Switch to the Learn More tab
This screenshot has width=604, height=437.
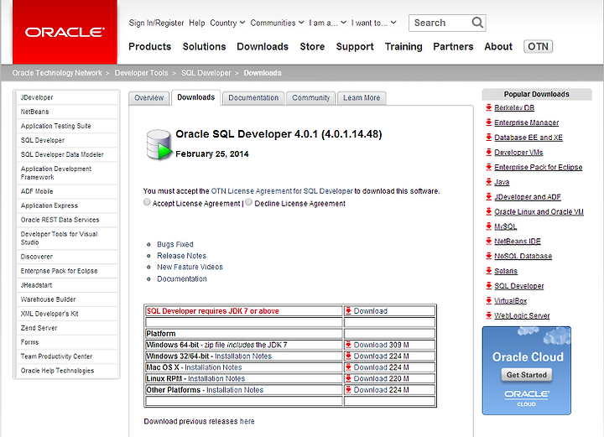click(x=362, y=98)
